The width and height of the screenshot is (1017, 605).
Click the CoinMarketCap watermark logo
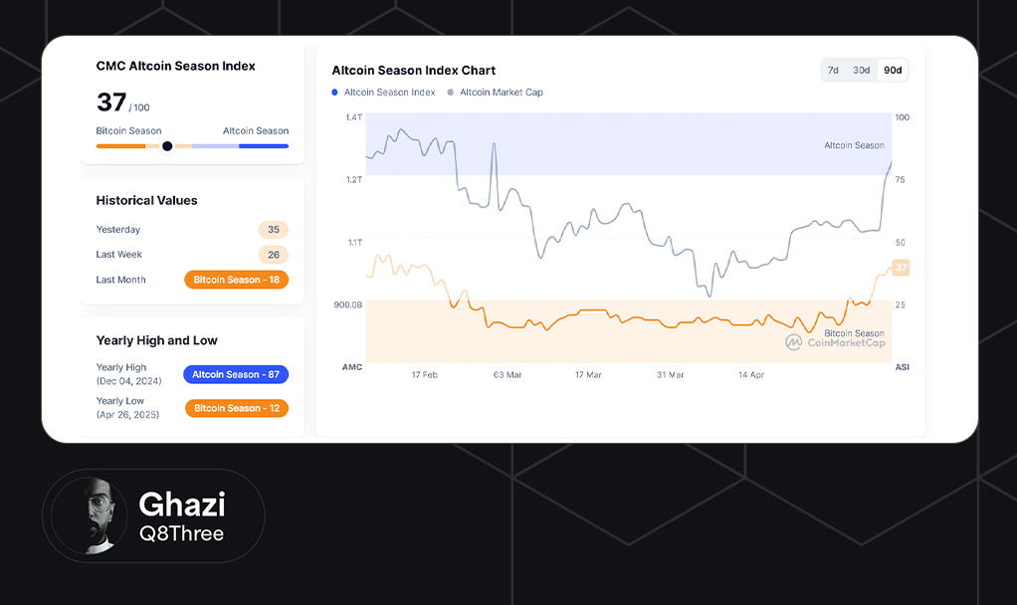(794, 342)
